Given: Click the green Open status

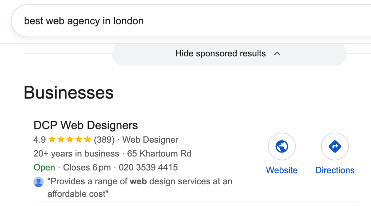Looking at the screenshot, I should pos(44,168).
